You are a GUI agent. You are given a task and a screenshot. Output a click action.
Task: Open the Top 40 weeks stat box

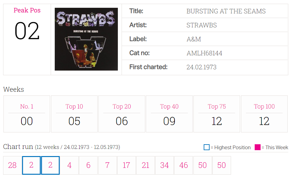click(169, 114)
